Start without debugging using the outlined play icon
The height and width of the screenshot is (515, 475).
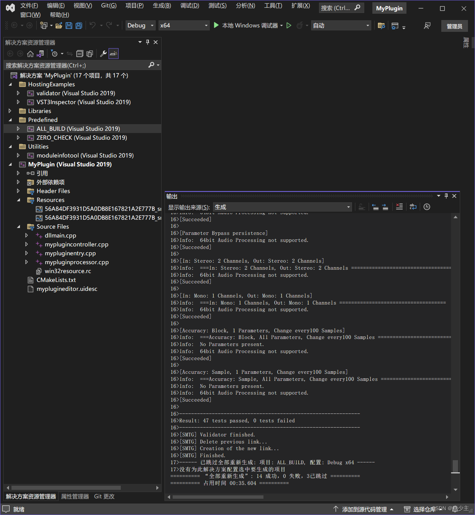click(x=289, y=25)
